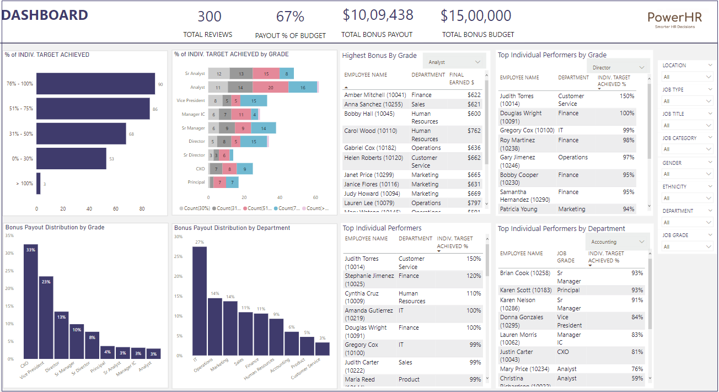Open the JOB TITLE slicer dropdown set to All

click(x=687, y=125)
